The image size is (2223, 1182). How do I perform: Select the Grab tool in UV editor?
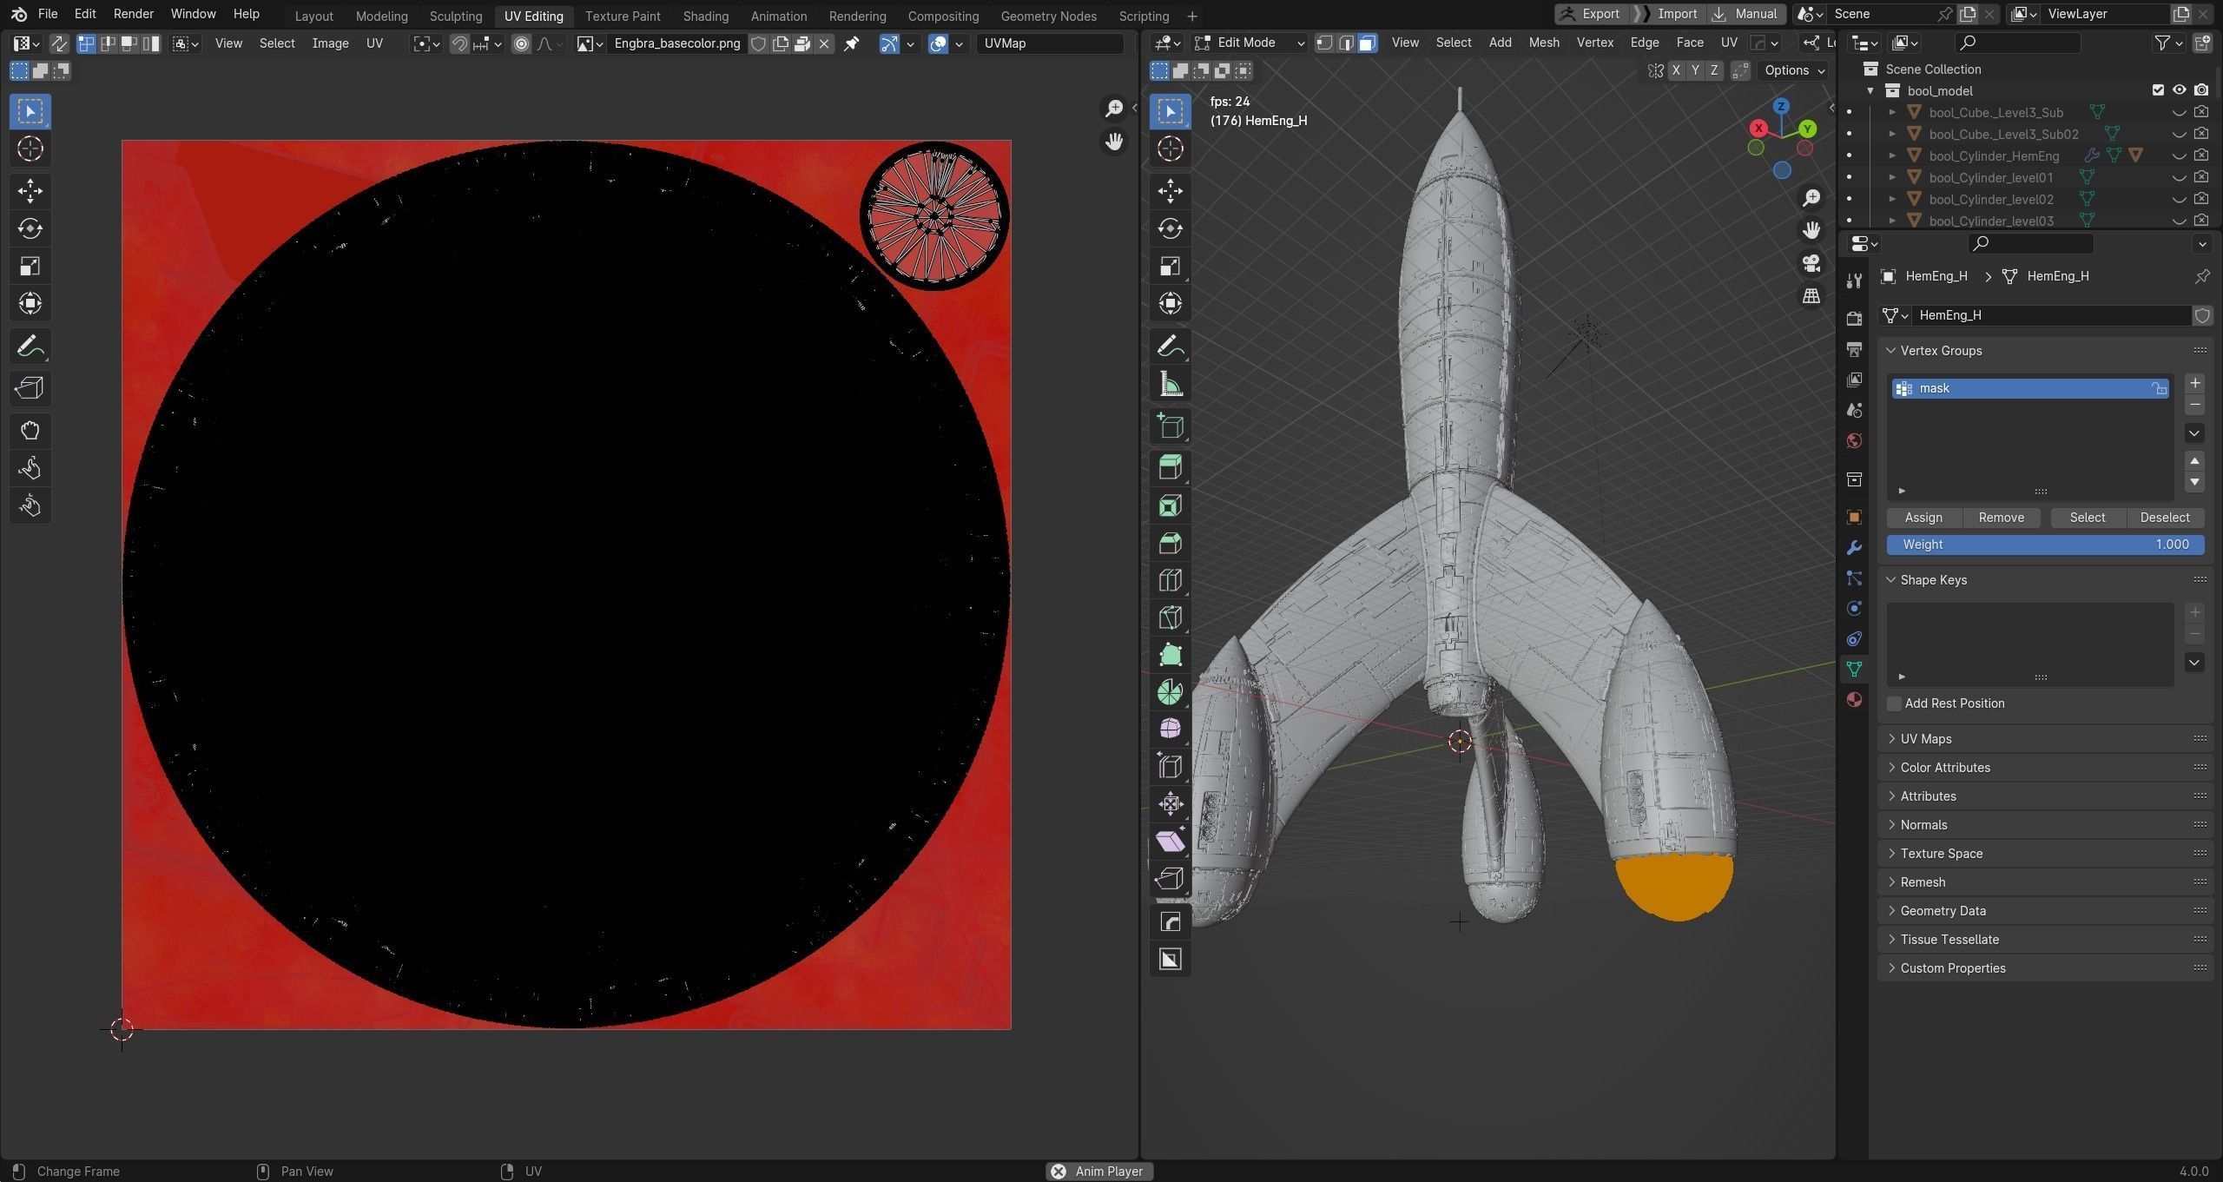[x=30, y=431]
